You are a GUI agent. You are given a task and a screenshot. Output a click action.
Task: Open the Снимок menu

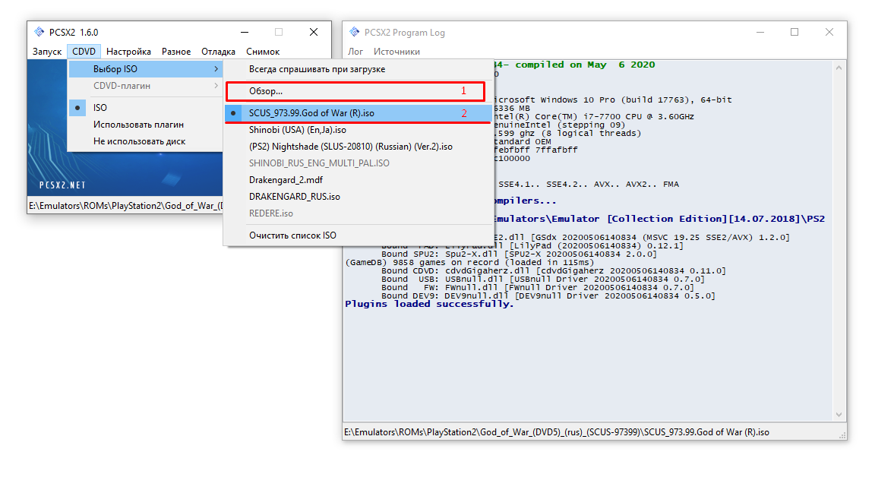263,52
